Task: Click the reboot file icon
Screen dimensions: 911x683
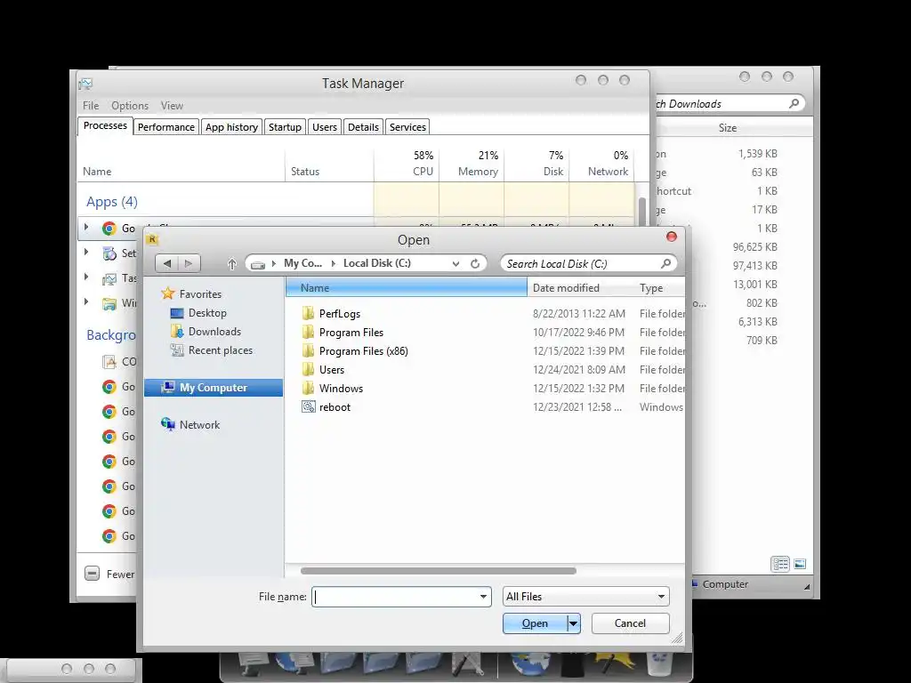Action: coord(309,407)
